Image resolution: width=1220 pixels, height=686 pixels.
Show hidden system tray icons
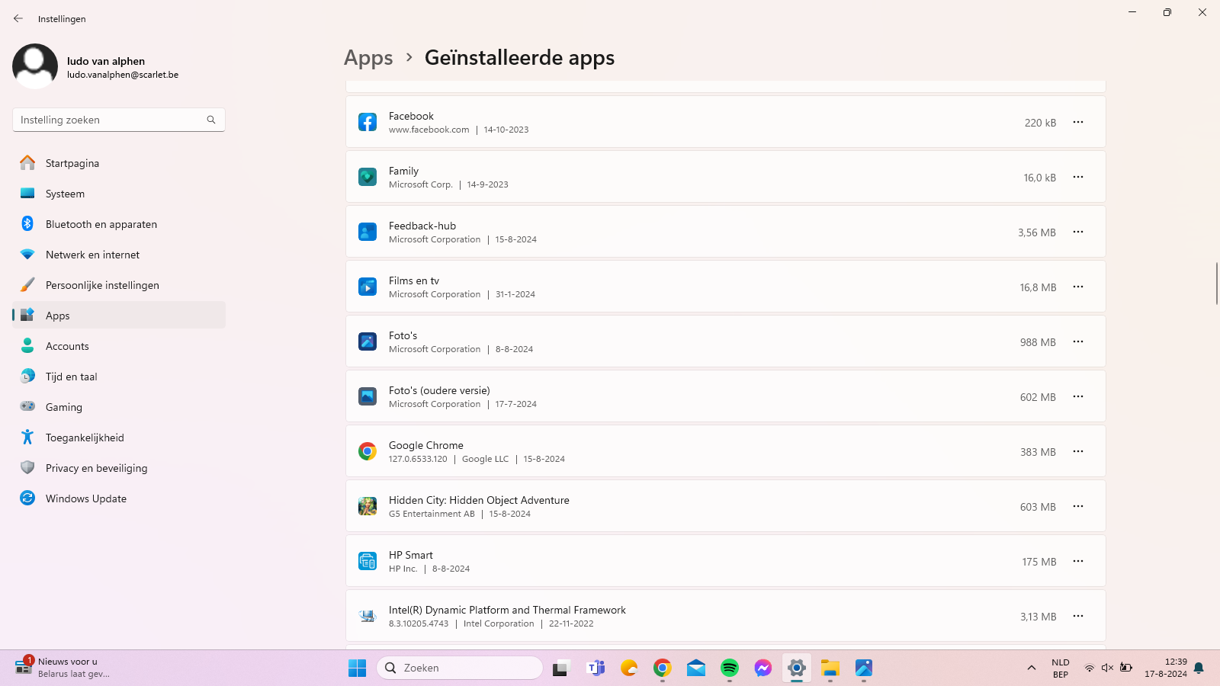tap(1032, 668)
